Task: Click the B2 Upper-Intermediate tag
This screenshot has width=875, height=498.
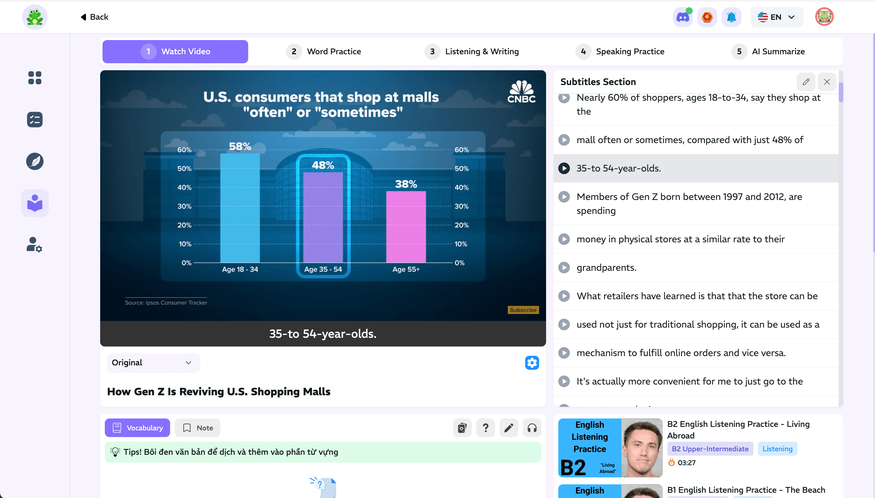Action: 710,449
